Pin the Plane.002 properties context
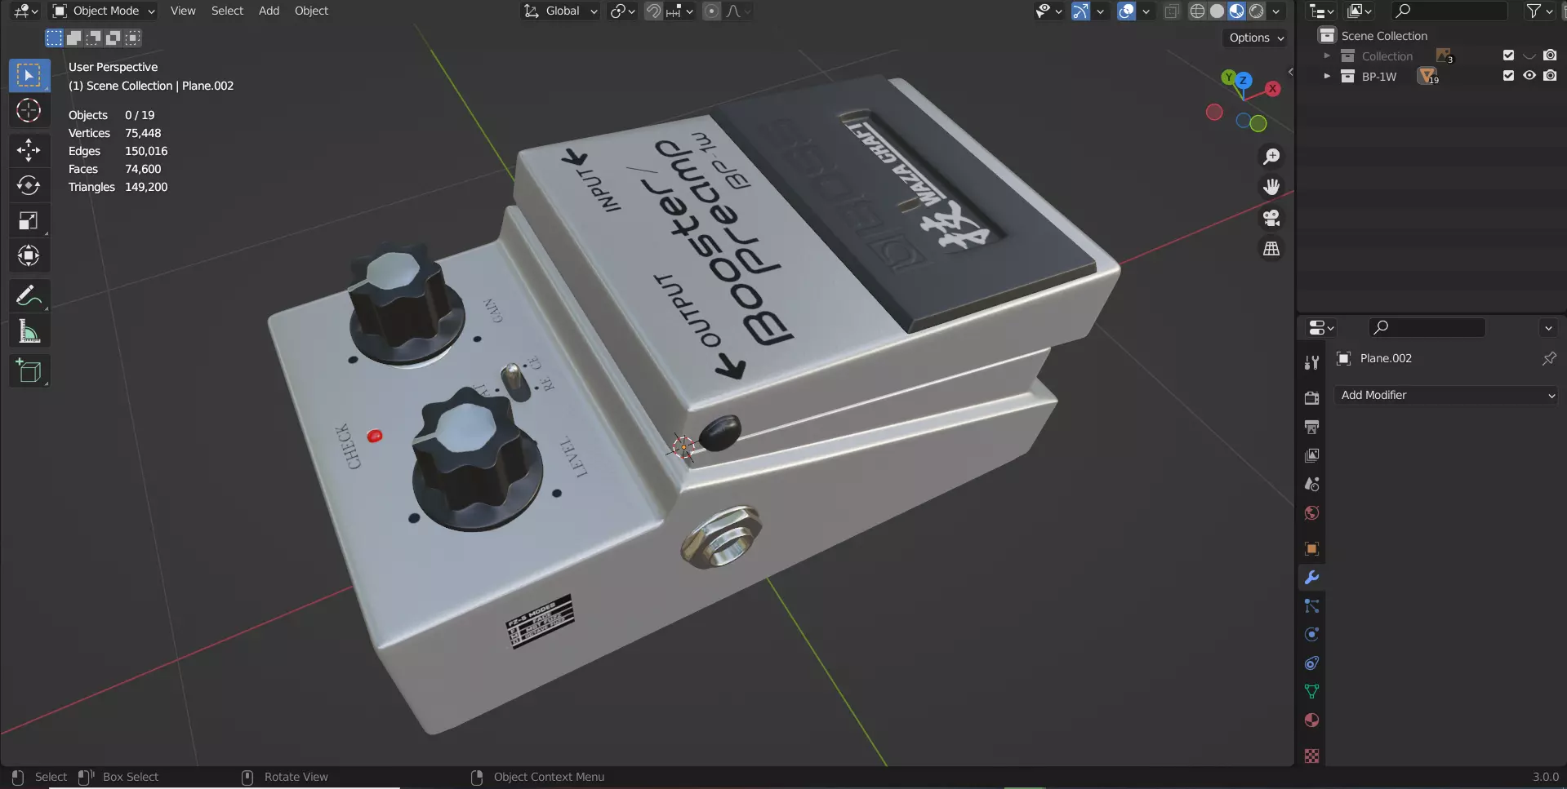Image resolution: width=1567 pixels, height=789 pixels. [1548, 358]
